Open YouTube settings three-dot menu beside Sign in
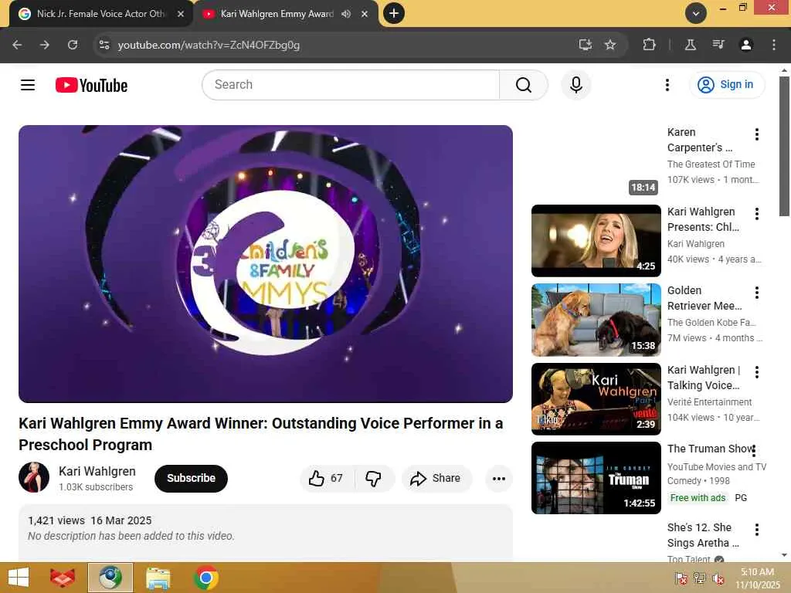This screenshot has height=593, width=791. pyautogui.click(x=667, y=85)
